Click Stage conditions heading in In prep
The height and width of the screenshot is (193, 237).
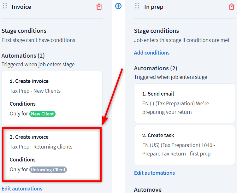click(157, 31)
